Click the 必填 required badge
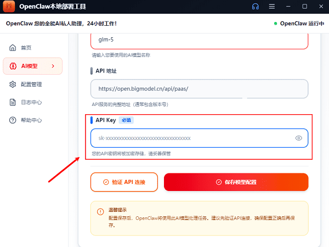 click(126, 120)
